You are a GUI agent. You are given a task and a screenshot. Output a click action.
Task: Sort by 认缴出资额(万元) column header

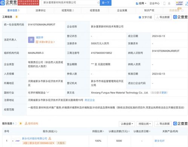(119, 132)
